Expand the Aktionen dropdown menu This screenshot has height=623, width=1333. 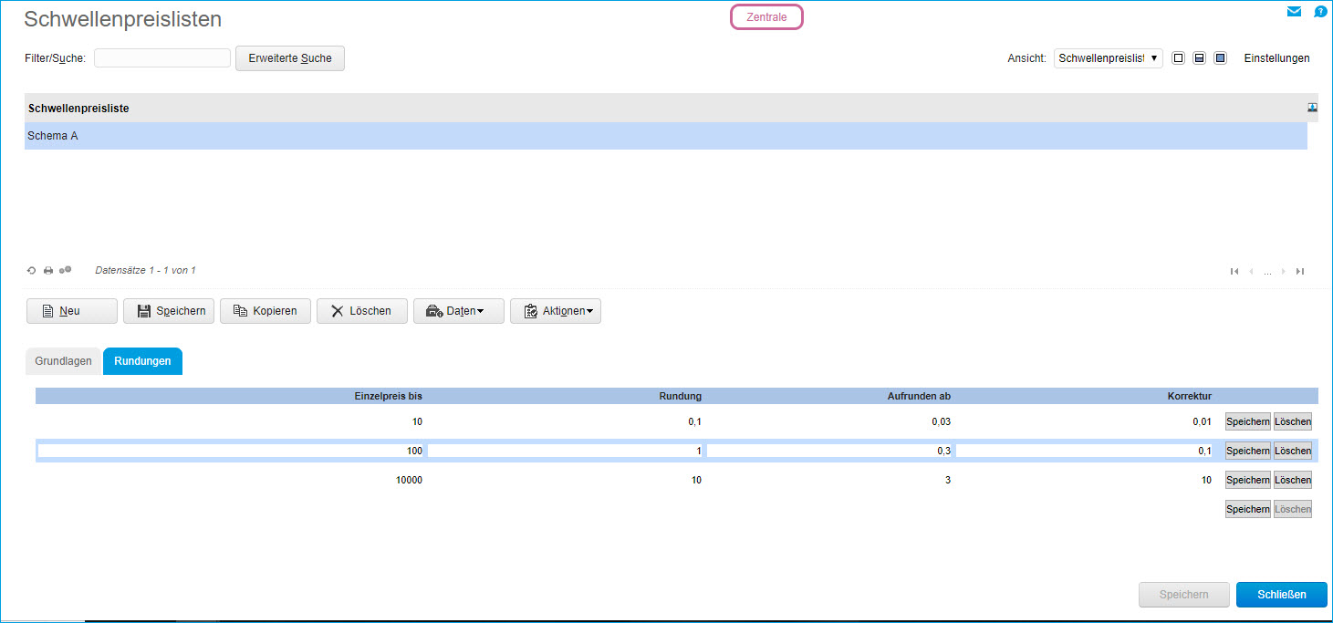555,311
